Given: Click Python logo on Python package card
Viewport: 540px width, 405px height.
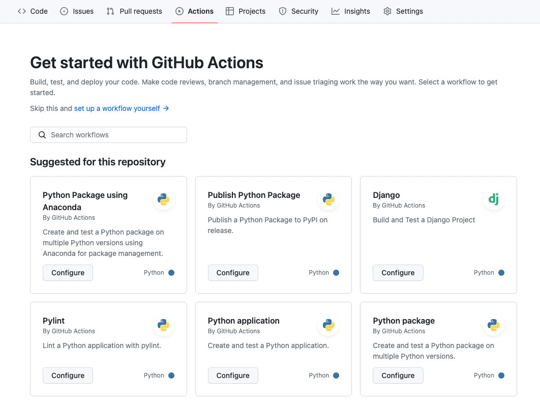Looking at the screenshot, I should (494, 325).
